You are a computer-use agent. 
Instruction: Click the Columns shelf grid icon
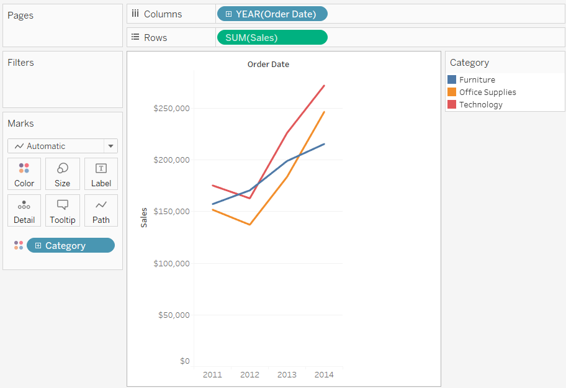135,14
